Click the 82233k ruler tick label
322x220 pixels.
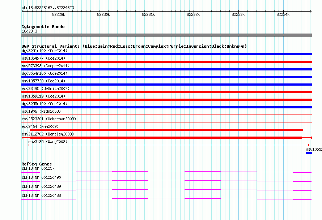[238, 14]
